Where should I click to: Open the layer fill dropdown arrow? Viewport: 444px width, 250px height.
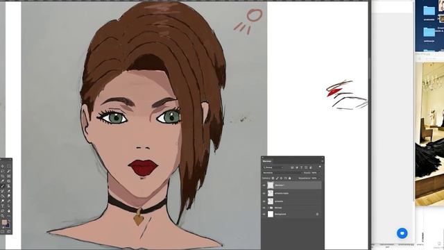click(x=319, y=178)
